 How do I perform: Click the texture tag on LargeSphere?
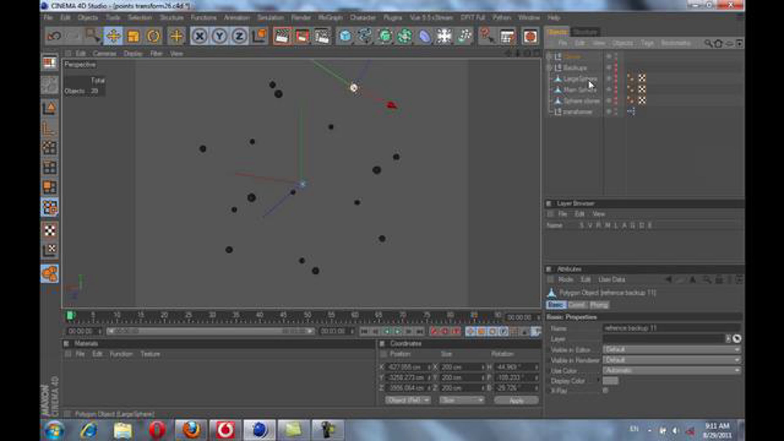point(642,78)
